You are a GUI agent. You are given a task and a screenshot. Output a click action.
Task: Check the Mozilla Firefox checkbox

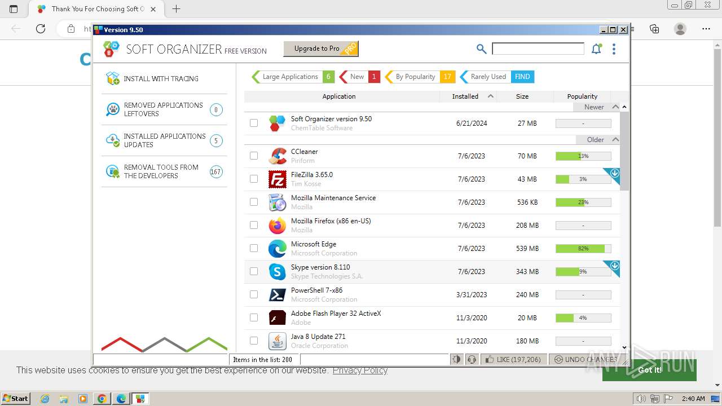point(254,225)
